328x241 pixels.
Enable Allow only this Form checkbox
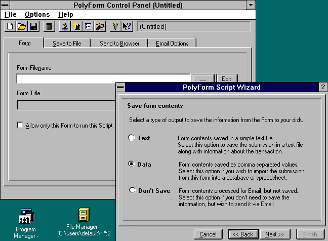pyautogui.click(x=20, y=125)
